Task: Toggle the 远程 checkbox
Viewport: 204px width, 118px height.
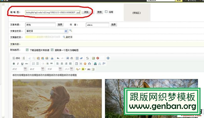Action: point(106,12)
